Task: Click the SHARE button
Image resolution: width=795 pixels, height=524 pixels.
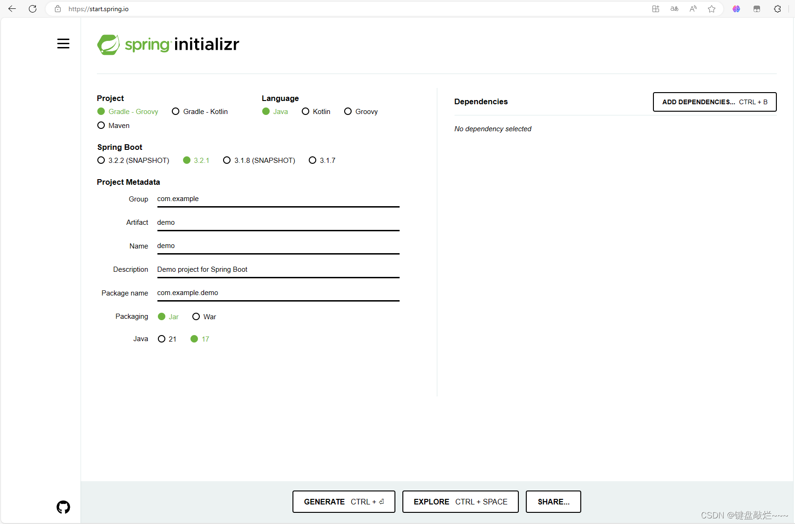Action: pos(553,502)
